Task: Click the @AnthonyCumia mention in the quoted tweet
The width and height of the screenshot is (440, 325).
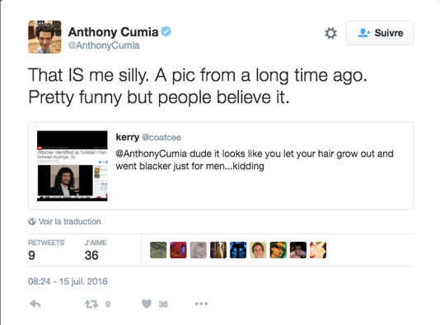Action: [x=152, y=153]
